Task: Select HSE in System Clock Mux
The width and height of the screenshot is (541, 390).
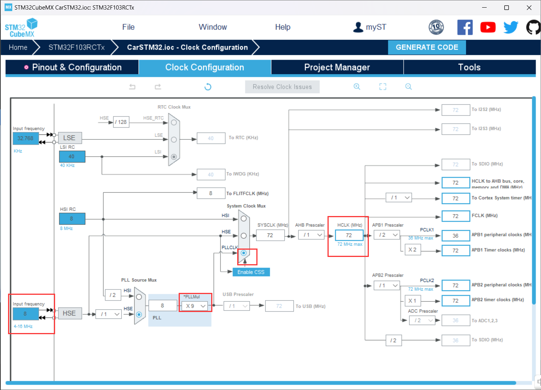Action: (x=244, y=236)
